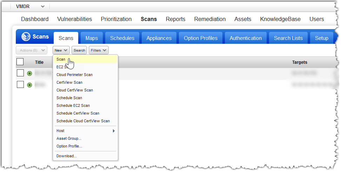The image size is (341, 172).
Task: Open Reports in top navigation
Action: point(175,19)
